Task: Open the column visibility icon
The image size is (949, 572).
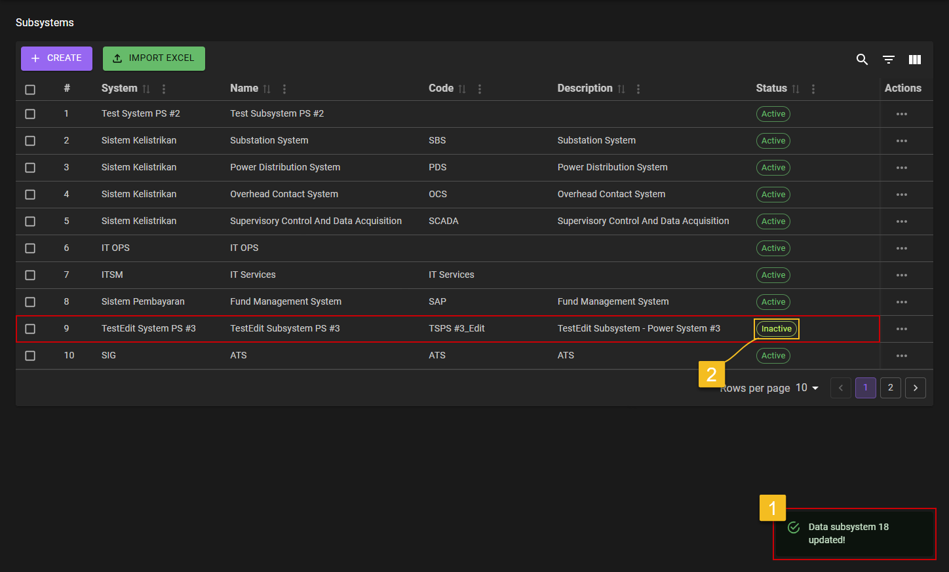Action: [915, 60]
